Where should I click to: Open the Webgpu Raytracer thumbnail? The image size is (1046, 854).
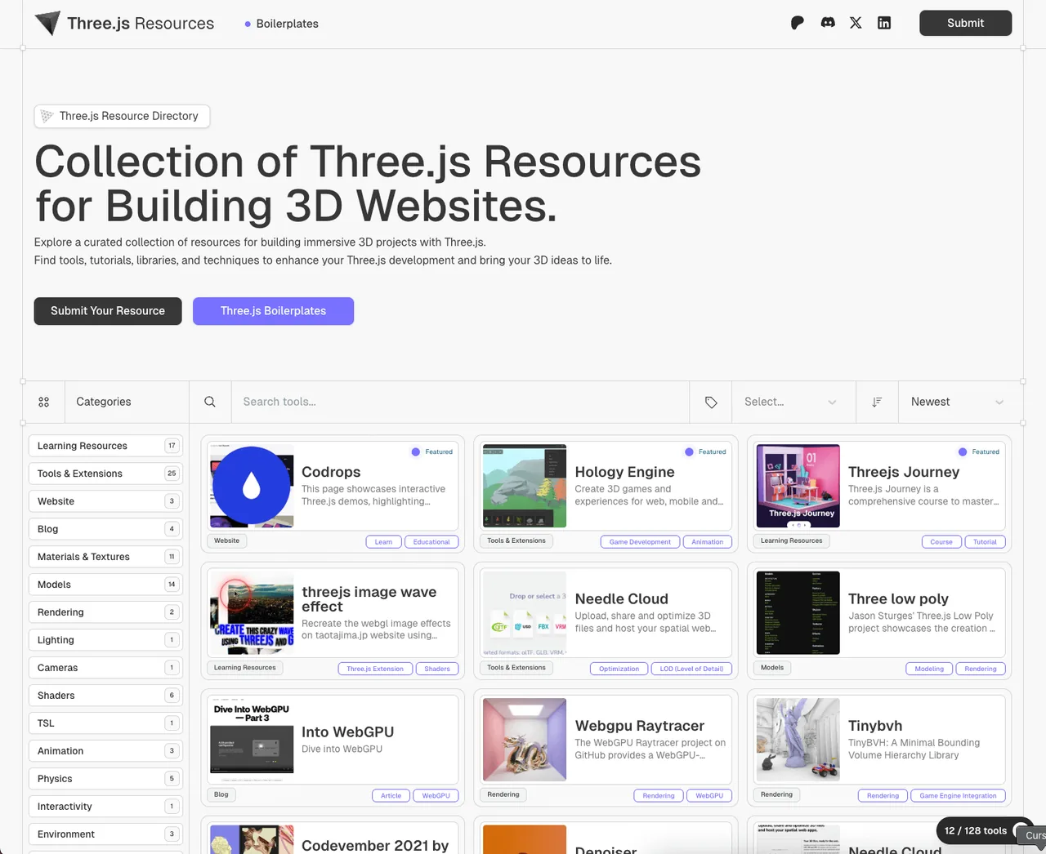(525, 740)
